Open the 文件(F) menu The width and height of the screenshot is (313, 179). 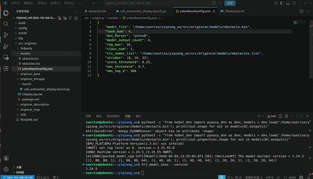click(15, 3)
